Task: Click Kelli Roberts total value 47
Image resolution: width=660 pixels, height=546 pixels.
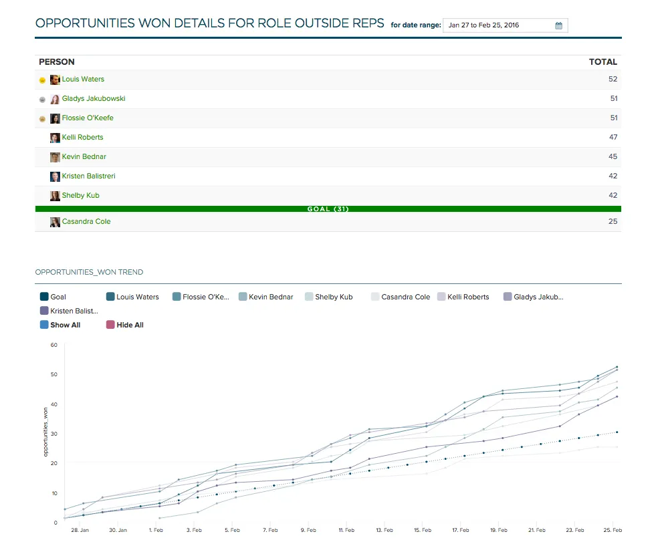Action: [x=613, y=137]
